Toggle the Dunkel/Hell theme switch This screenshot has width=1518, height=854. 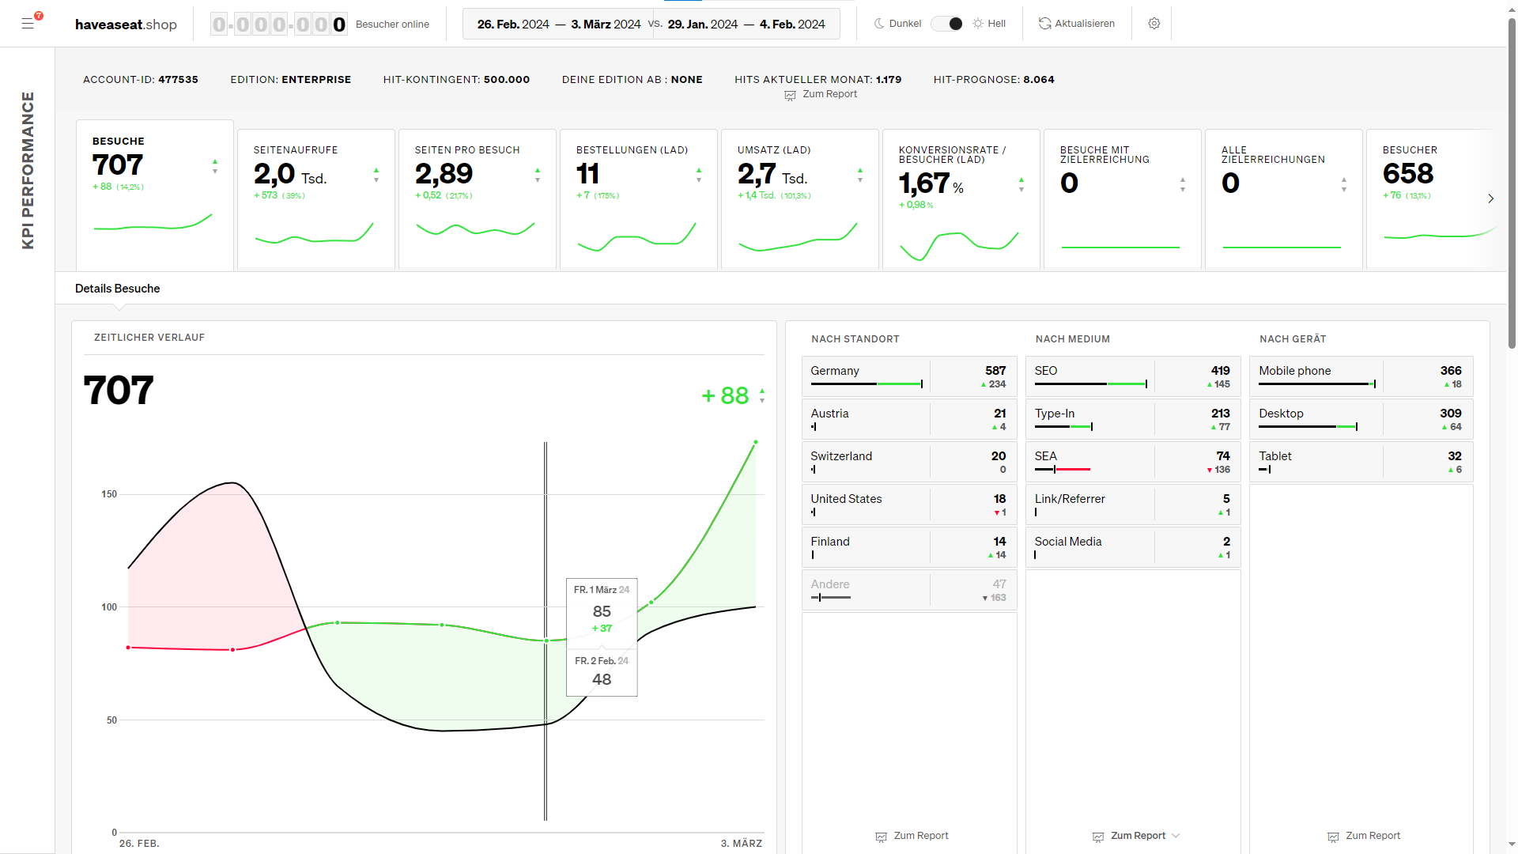point(946,24)
